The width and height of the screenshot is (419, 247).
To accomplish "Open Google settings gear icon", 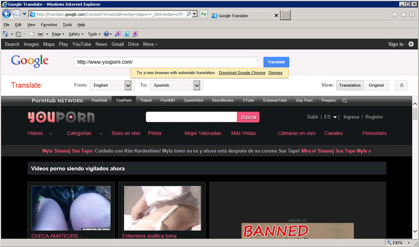I will (x=411, y=44).
